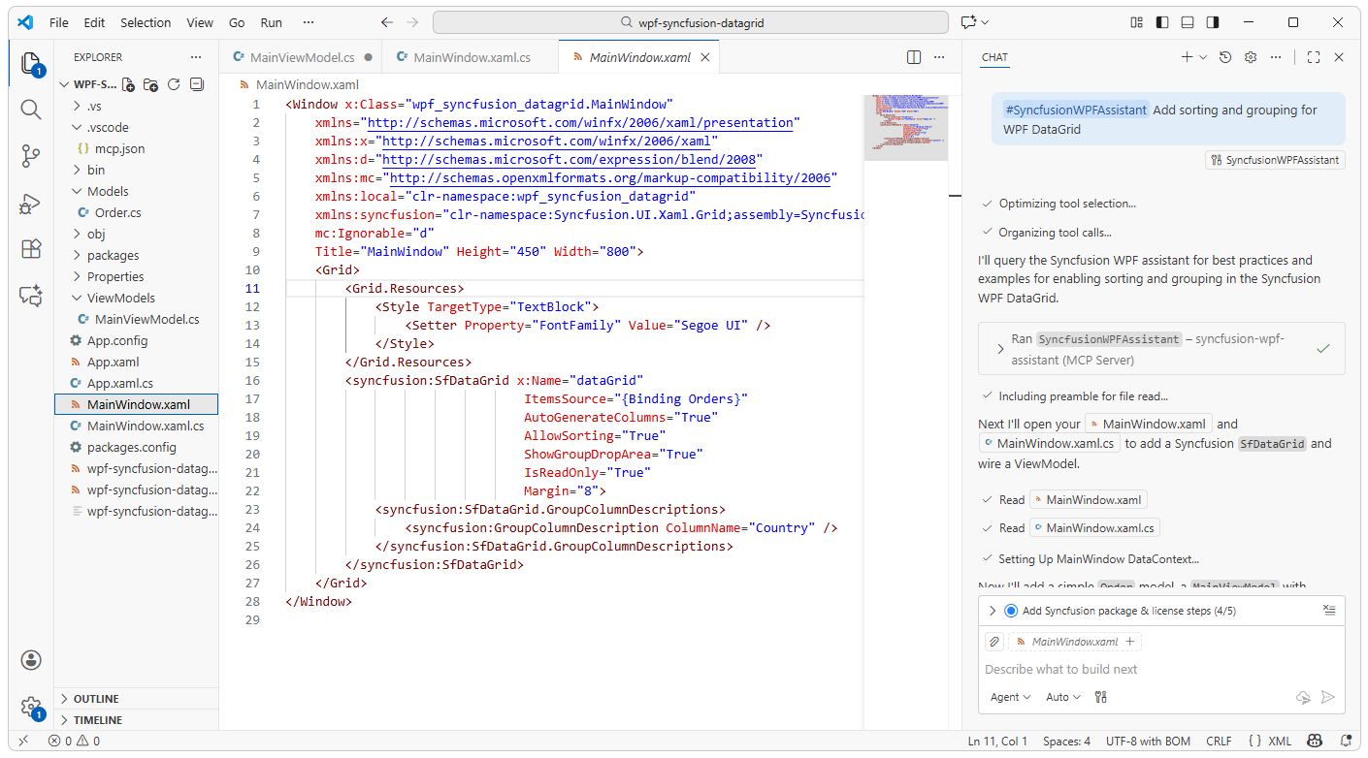The image size is (1368, 758).
Task: Open chat settings gear in Chat panel
Action: (1250, 57)
